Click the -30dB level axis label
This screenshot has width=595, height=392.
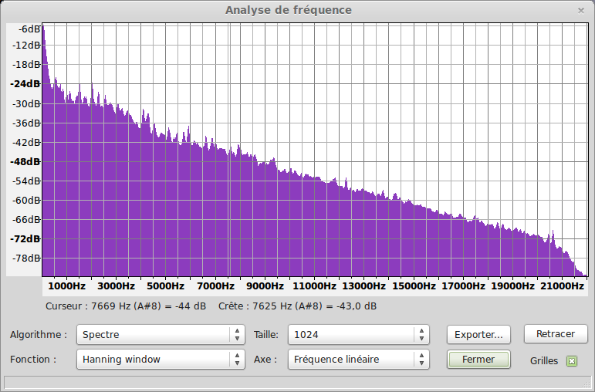coord(25,103)
